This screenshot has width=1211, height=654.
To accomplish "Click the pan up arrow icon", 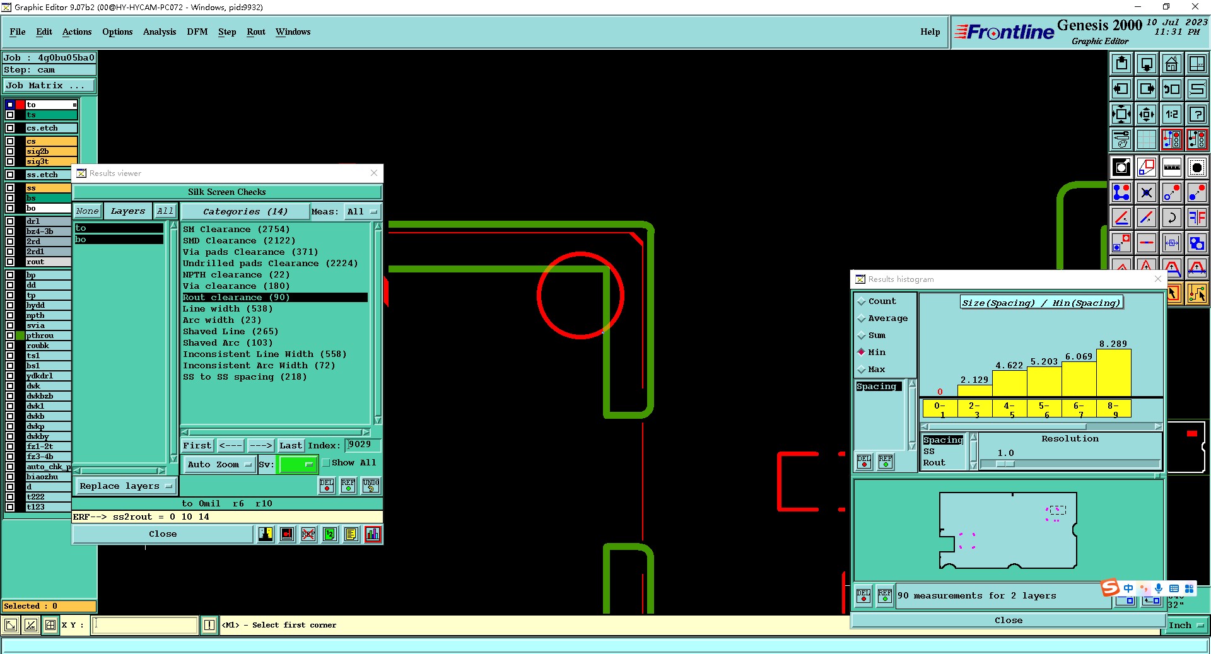I will [x=1121, y=64].
